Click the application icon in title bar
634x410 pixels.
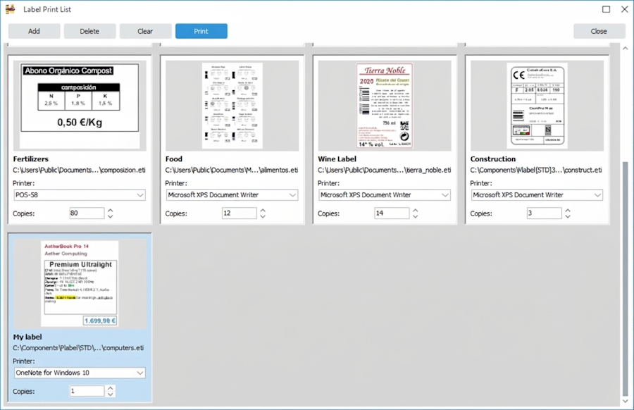[11, 9]
